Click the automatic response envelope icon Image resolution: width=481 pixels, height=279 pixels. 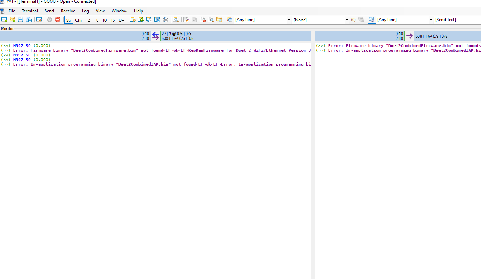click(x=372, y=20)
